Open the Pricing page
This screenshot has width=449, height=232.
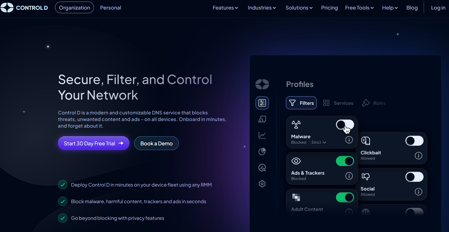[329, 8]
